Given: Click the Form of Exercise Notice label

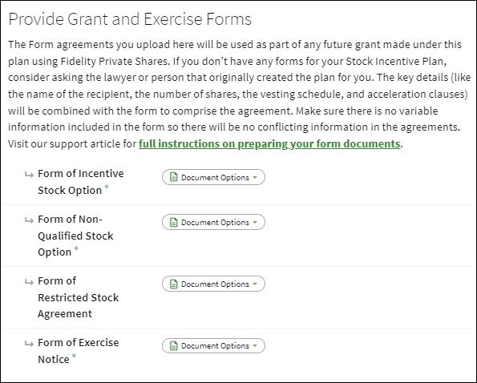Looking at the screenshot, I should [x=79, y=351].
